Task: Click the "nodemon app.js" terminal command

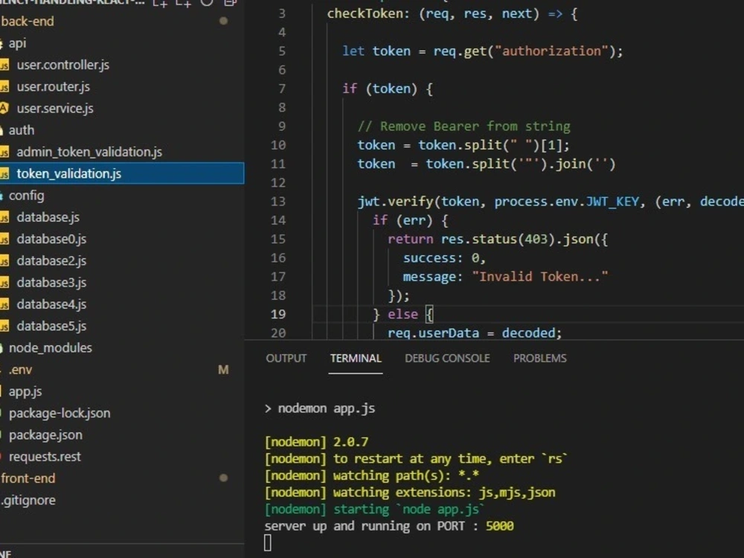Action: point(327,408)
